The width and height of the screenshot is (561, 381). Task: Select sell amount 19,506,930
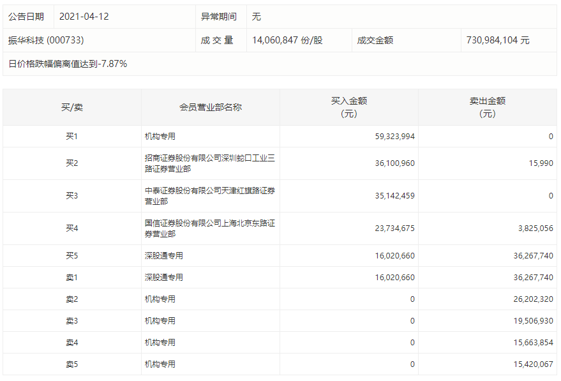coord(533,321)
